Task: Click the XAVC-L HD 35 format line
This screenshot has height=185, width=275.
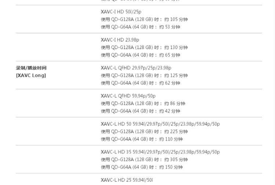Action: click(x=160, y=152)
